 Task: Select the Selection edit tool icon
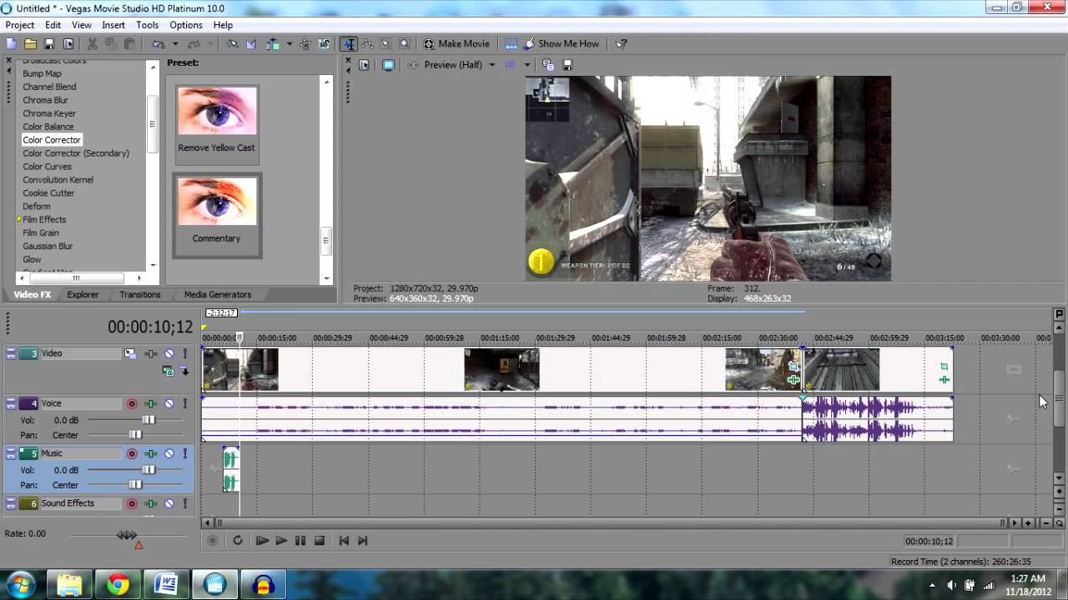pyautogui.click(x=385, y=44)
